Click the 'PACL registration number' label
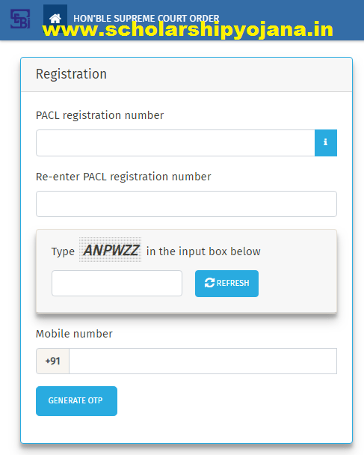The image size is (364, 455). coord(99,115)
